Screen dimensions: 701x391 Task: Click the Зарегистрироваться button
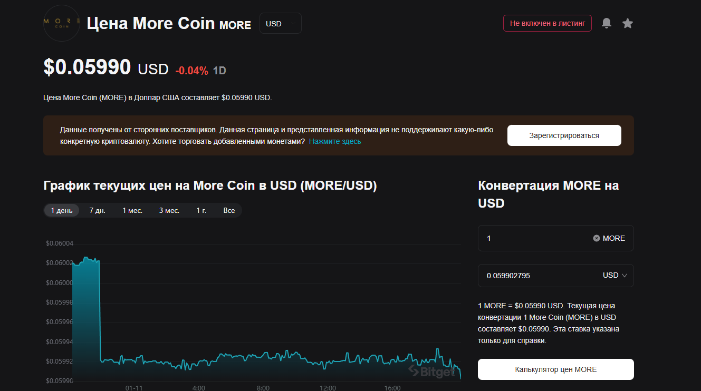pyautogui.click(x=564, y=135)
